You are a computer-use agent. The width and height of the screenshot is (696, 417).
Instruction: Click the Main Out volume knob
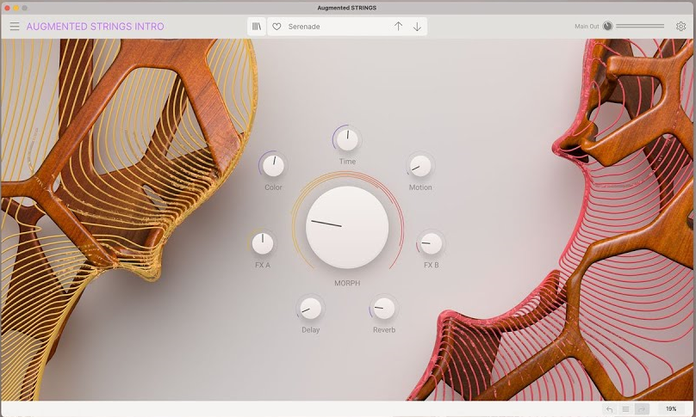(607, 26)
